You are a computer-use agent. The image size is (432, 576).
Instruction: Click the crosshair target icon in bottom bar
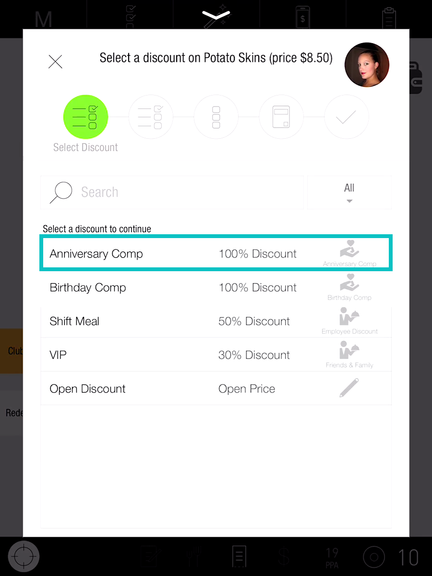pyautogui.click(x=24, y=557)
